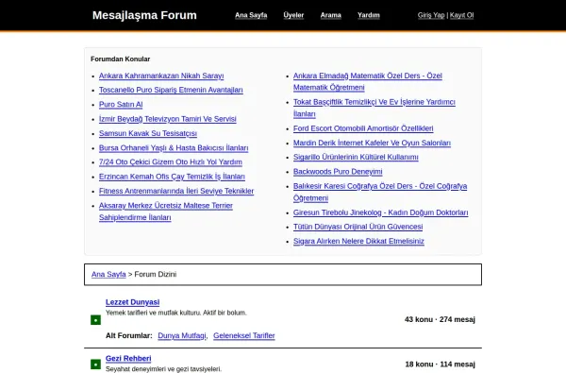Open the Lezzet Dunyasi forum
The height and width of the screenshot is (373, 566).
[132, 302]
